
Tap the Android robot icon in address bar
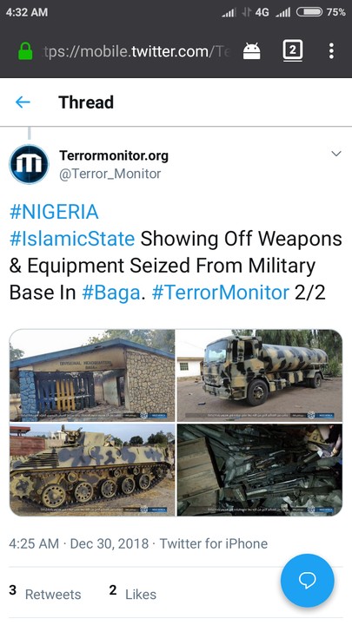pyautogui.click(x=251, y=51)
